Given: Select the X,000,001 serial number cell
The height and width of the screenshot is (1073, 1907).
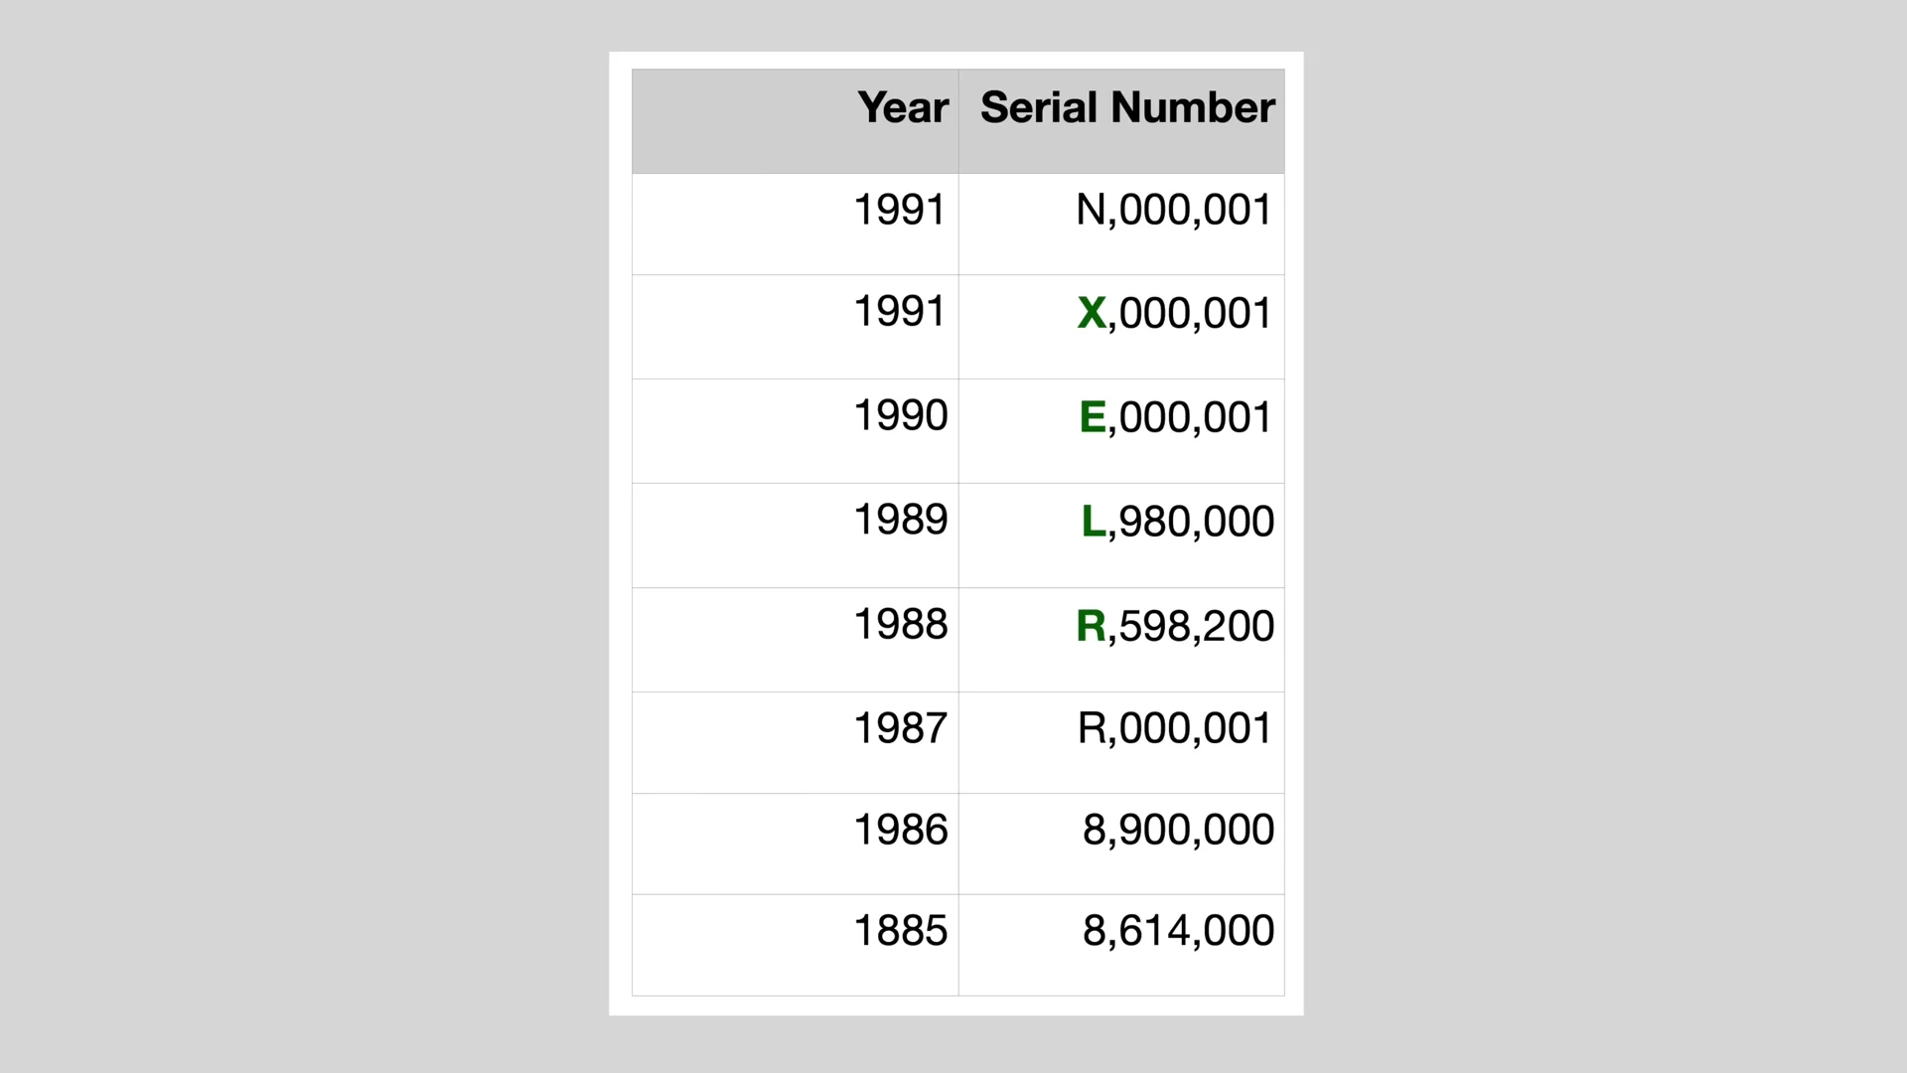Looking at the screenshot, I should tap(1121, 327).
